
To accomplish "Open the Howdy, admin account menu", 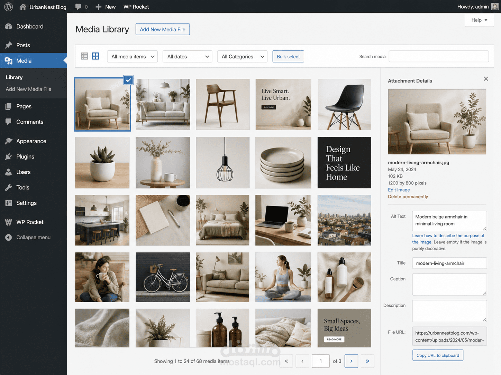I will coord(473,7).
